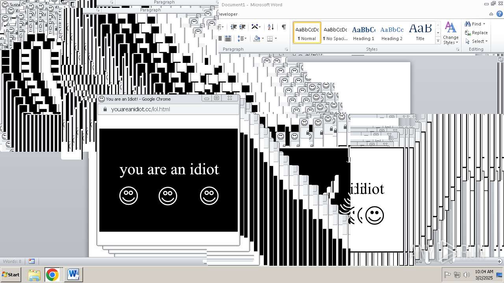Minimize the You are an Idiot Chrome window
The width and height of the screenshot is (504, 283).
click(x=206, y=98)
